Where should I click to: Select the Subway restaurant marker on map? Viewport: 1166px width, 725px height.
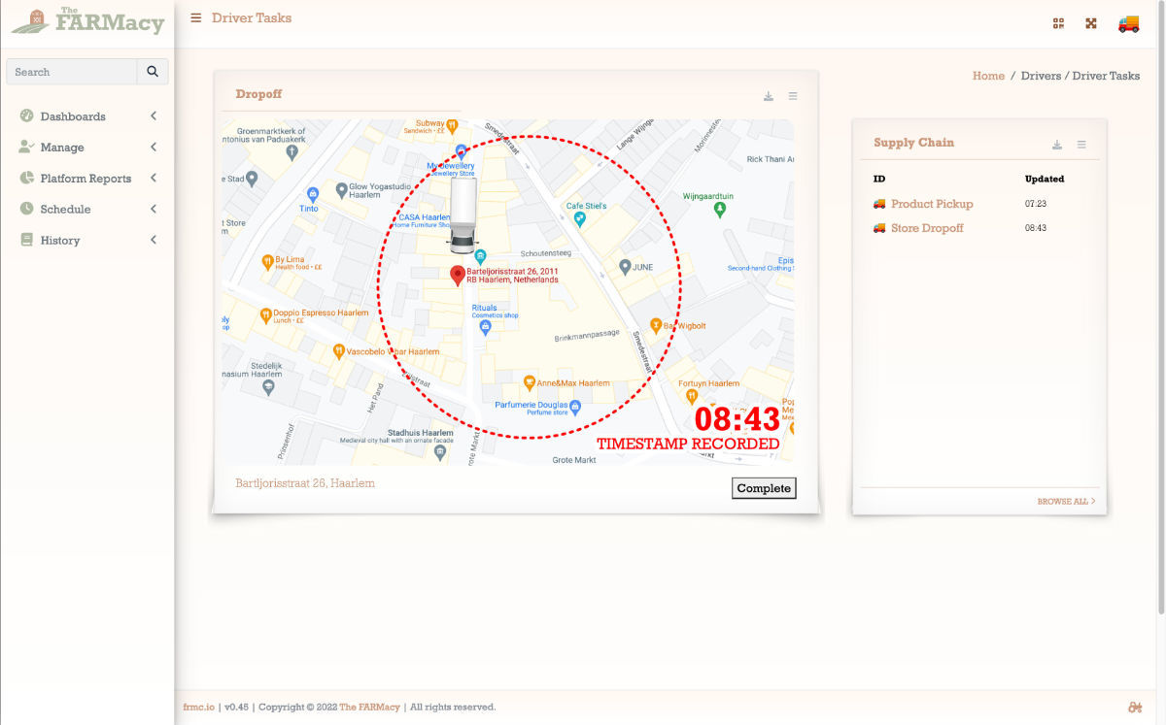tap(452, 124)
